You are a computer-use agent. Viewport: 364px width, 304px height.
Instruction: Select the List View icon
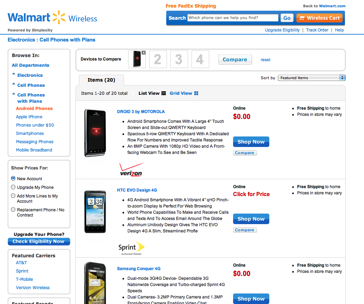[x=163, y=93]
